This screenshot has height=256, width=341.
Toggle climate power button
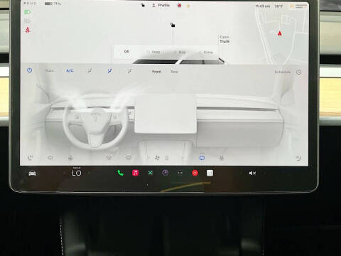pyautogui.click(x=29, y=70)
